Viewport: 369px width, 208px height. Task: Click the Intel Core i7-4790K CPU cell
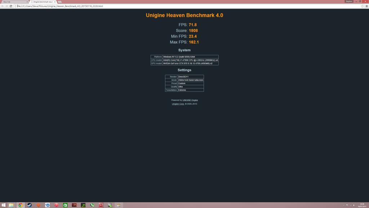190,60
